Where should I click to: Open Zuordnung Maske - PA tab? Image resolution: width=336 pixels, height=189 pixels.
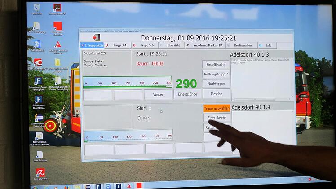205,45
